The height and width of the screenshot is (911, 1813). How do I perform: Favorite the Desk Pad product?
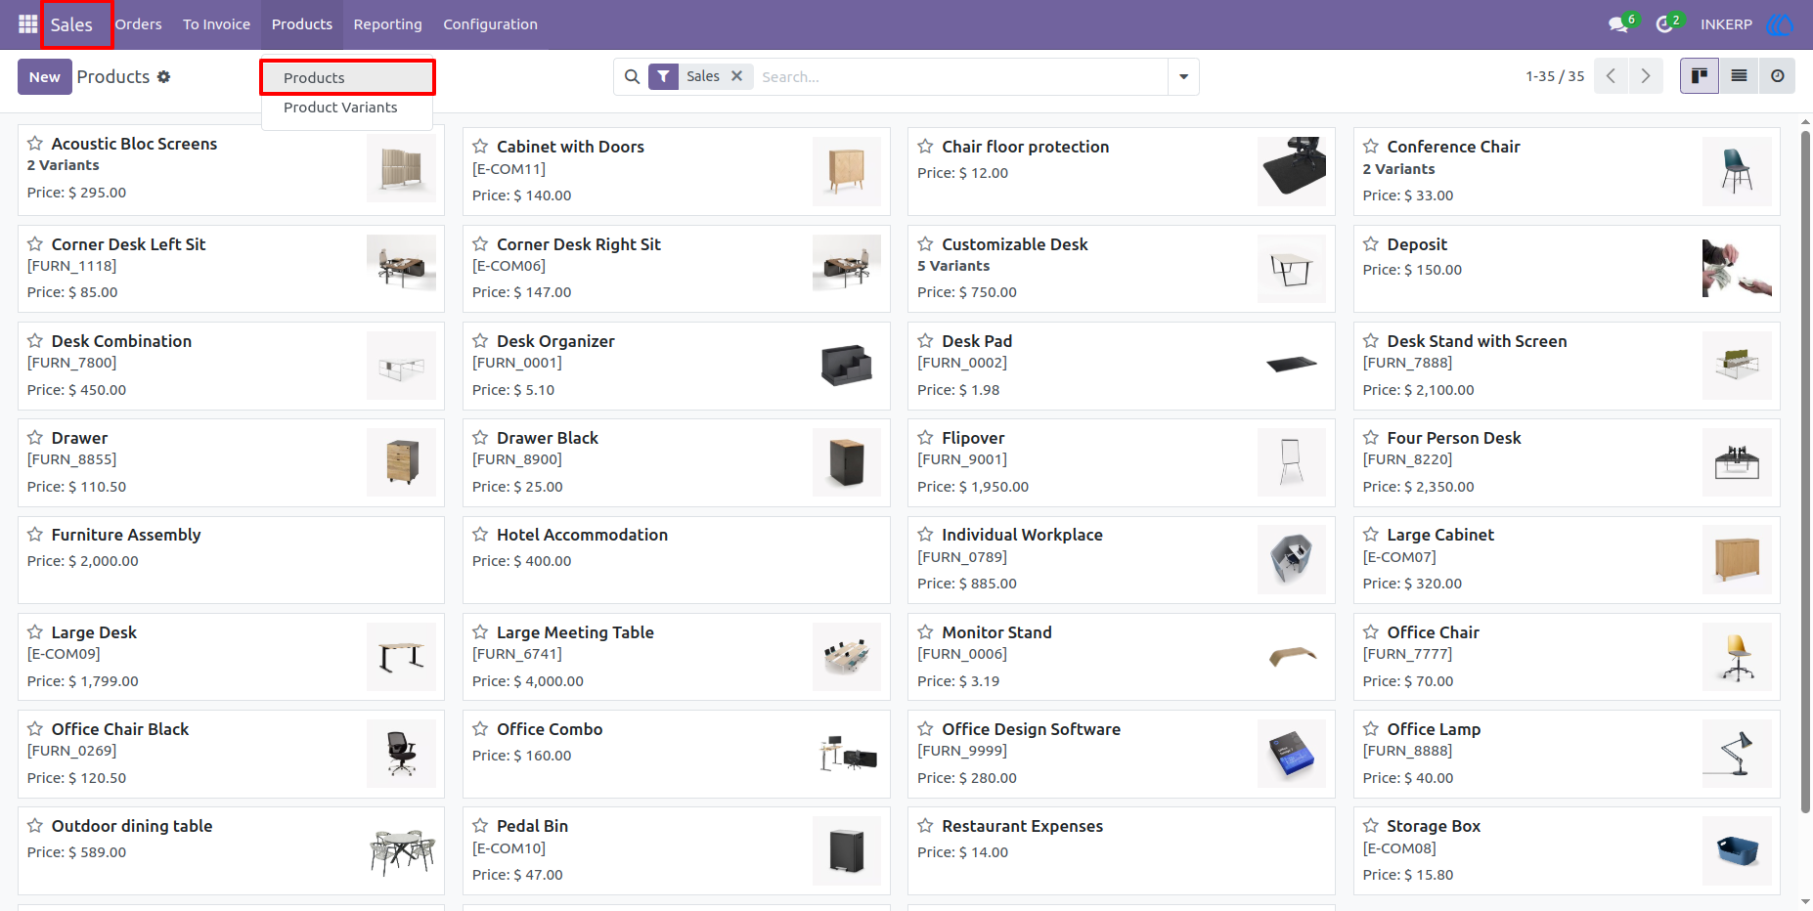point(925,340)
